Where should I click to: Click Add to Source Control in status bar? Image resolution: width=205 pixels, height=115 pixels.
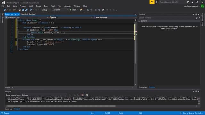(192, 113)
